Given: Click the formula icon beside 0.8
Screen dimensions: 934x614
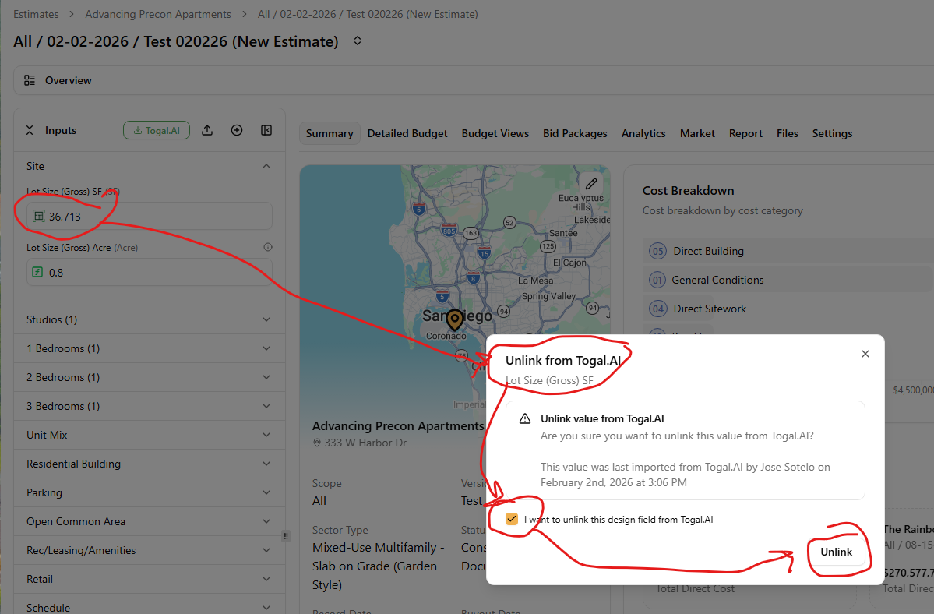Looking at the screenshot, I should tap(37, 273).
